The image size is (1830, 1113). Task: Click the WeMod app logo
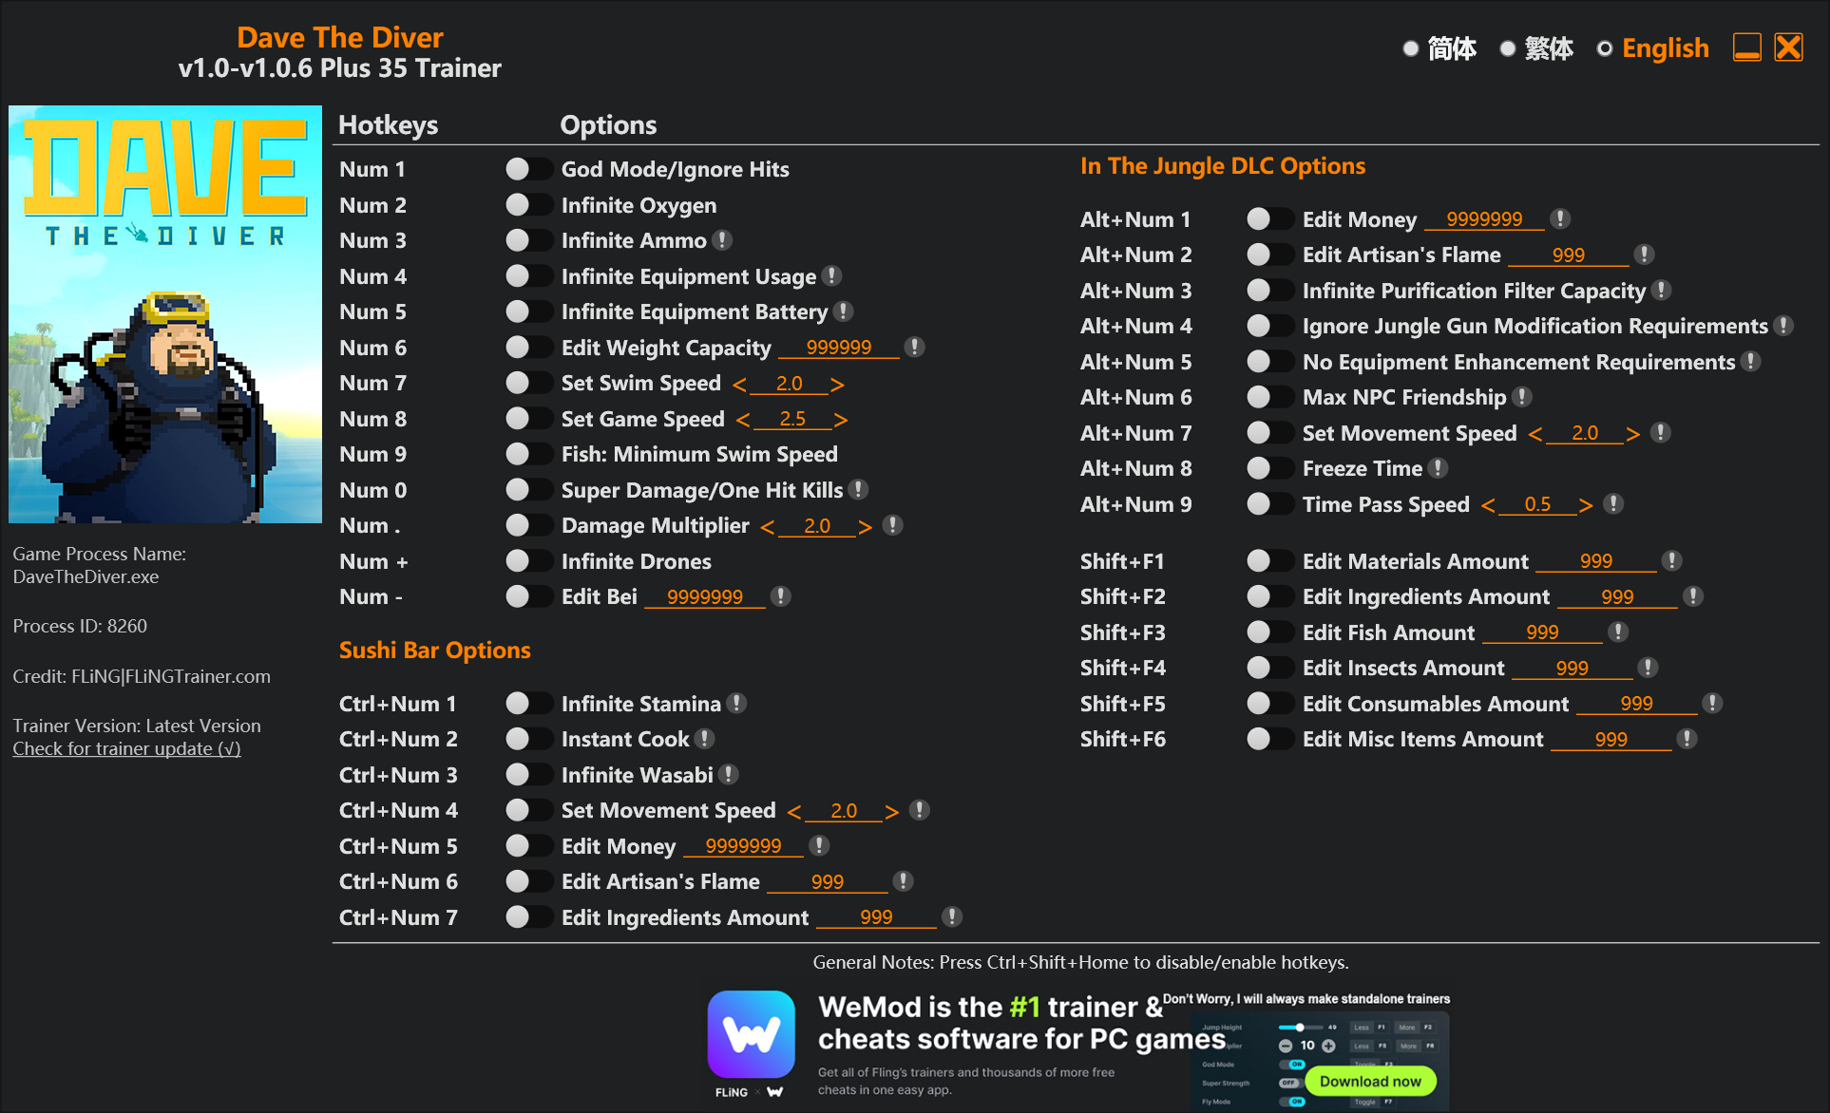pos(751,1034)
